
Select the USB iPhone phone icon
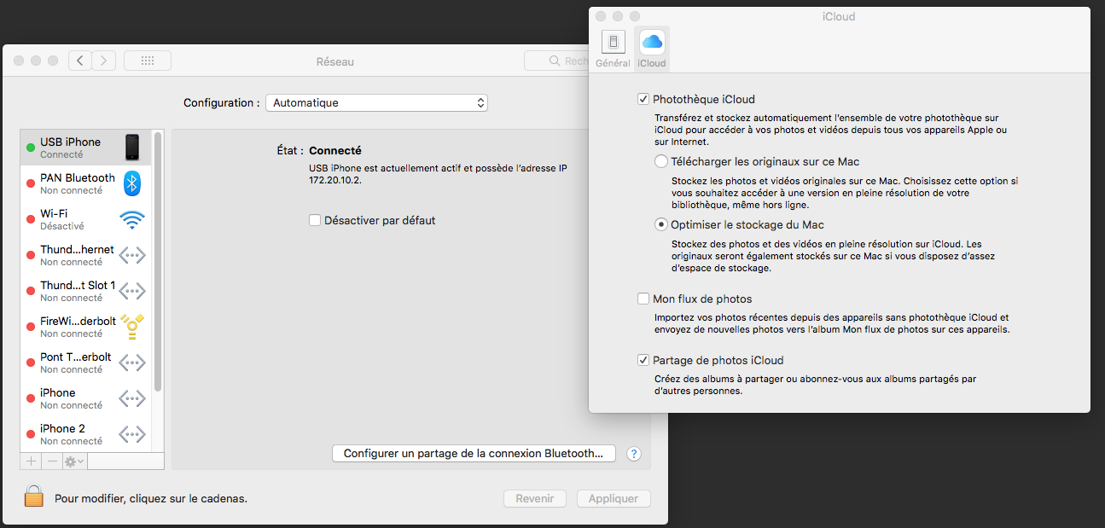[132, 148]
